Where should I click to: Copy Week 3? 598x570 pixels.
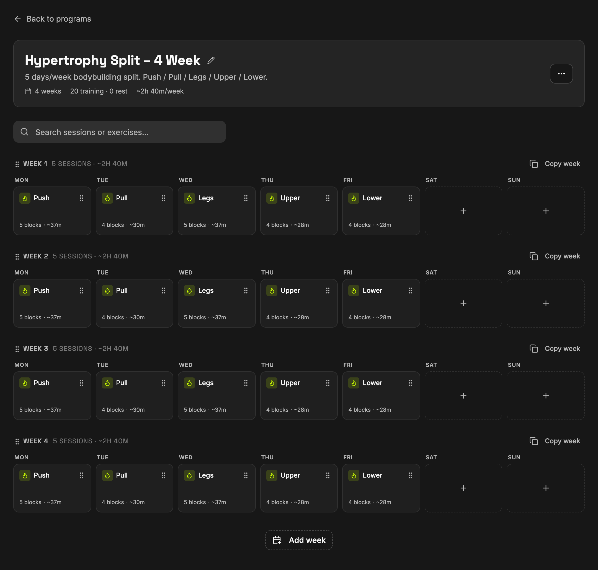point(555,348)
